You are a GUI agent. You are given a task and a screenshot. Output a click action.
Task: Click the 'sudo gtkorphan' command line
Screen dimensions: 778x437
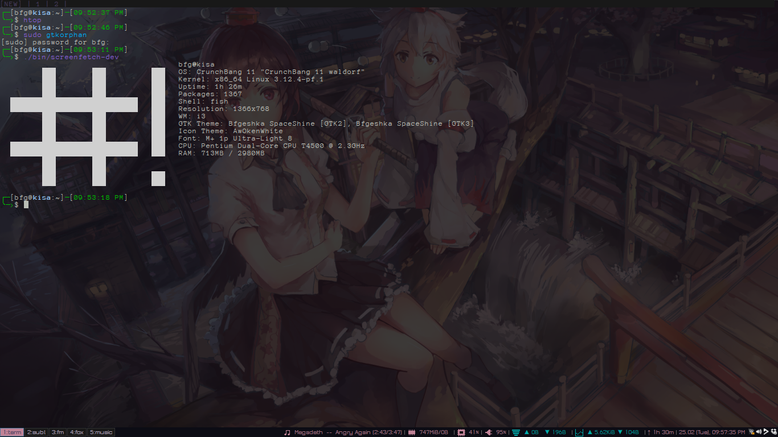pyautogui.click(x=55, y=35)
